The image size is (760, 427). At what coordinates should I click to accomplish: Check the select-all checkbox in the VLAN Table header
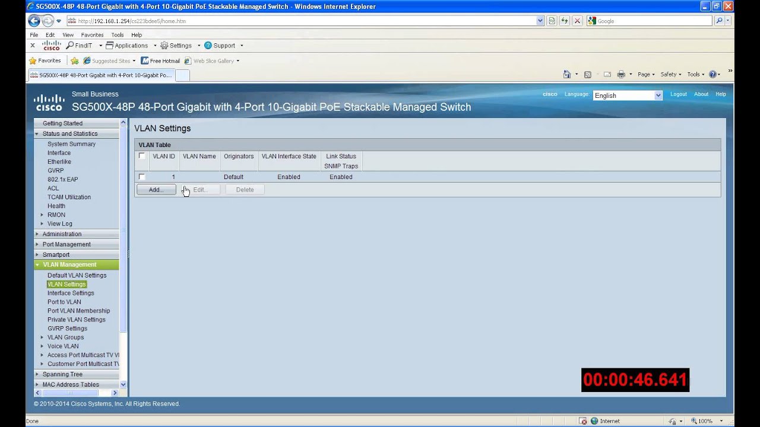click(142, 157)
